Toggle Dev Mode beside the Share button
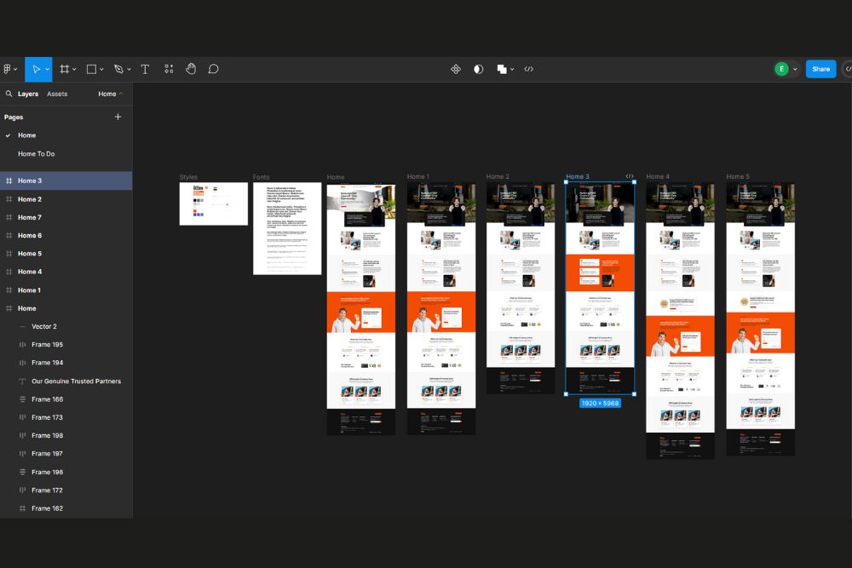This screenshot has width=852, height=568. (847, 69)
